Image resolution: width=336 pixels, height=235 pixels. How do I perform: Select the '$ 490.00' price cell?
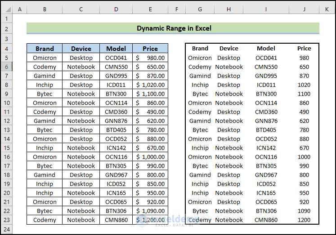[x=150, y=112]
